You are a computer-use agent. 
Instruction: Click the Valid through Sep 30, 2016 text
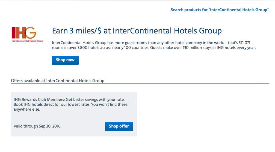37,126
